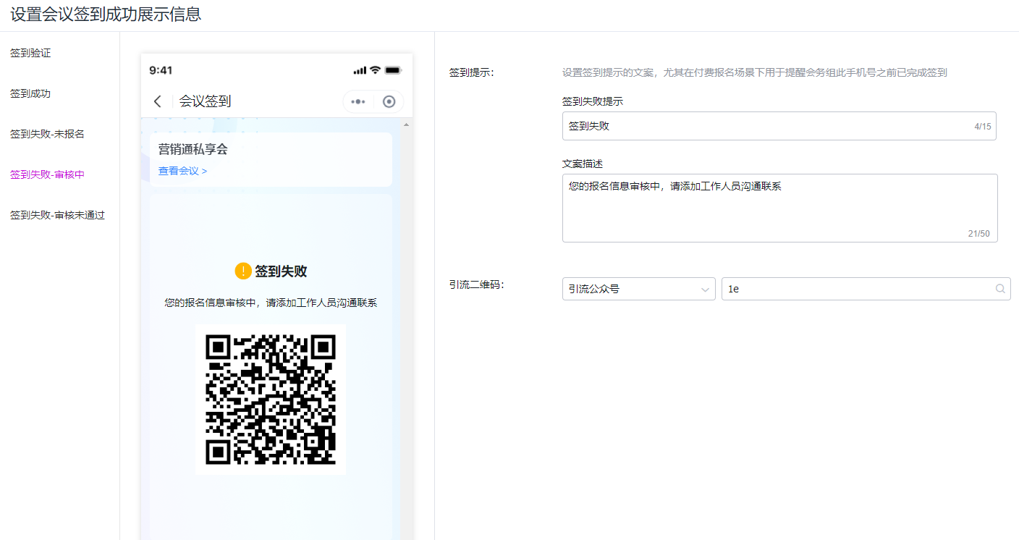1019x540 pixels.
Task: Click the back arrow in phone preview
Action: 158,101
